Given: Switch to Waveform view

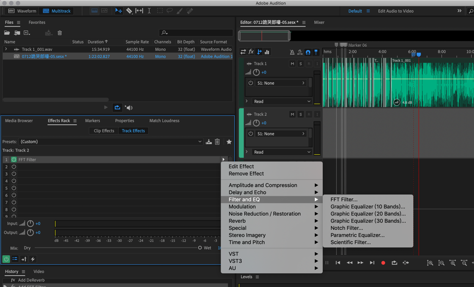Looking at the screenshot, I should tap(22, 11).
